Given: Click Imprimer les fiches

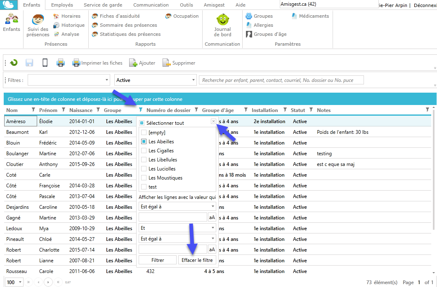Looking at the screenshot, I should pyautogui.click(x=97, y=63).
